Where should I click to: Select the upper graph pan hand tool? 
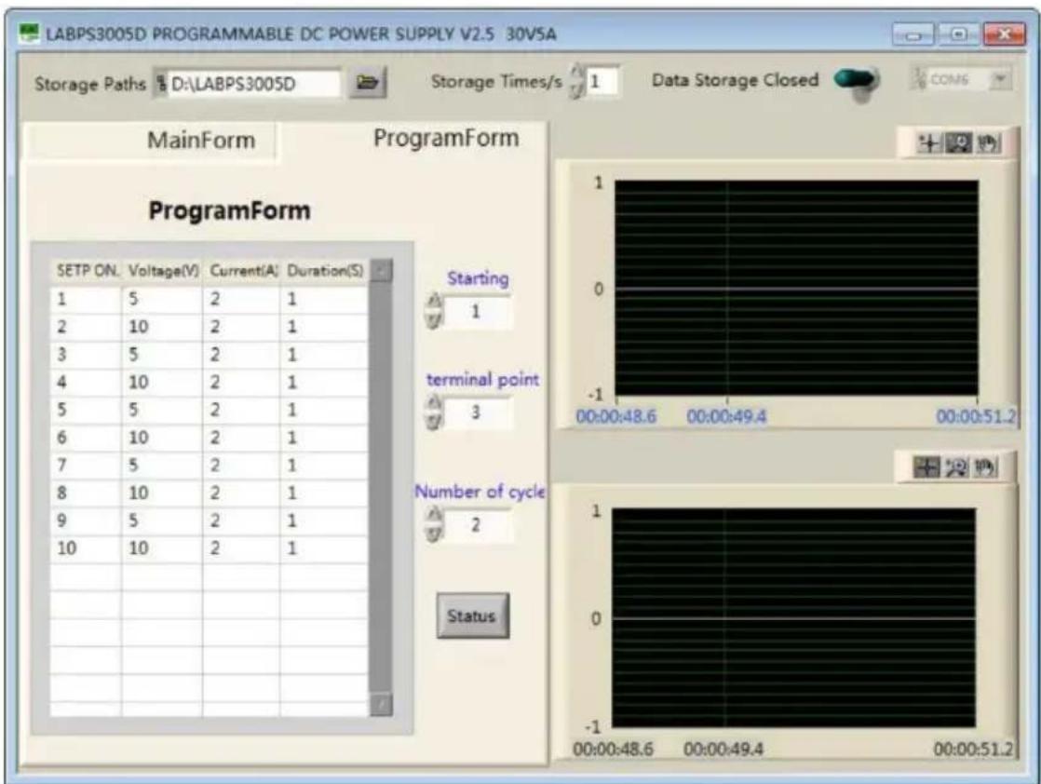click(988, 142)
